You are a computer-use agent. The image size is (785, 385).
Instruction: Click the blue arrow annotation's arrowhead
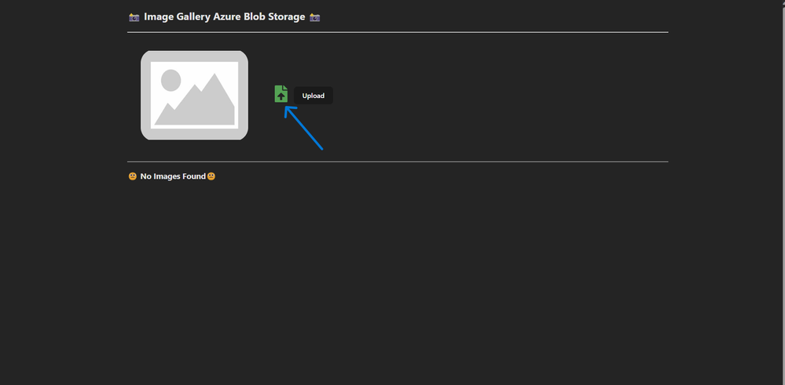pyautogui.click(x=287, y=110)
